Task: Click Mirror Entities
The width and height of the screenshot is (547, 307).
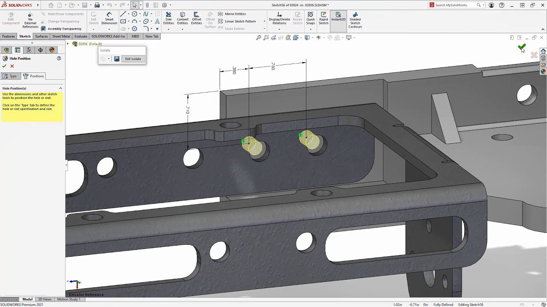Action: coord(232,14)
